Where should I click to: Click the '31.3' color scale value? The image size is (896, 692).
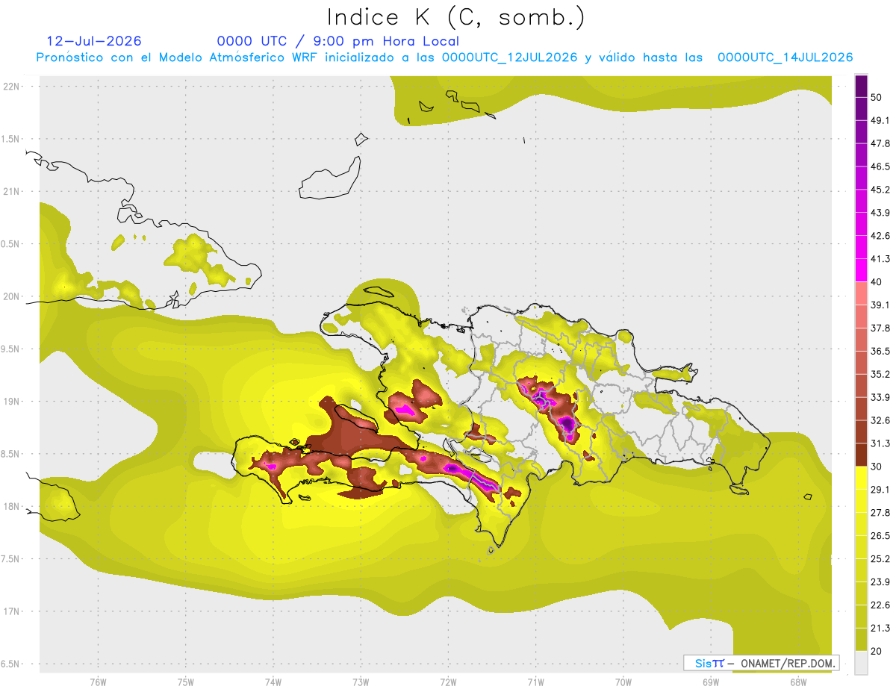click(880, 443)
